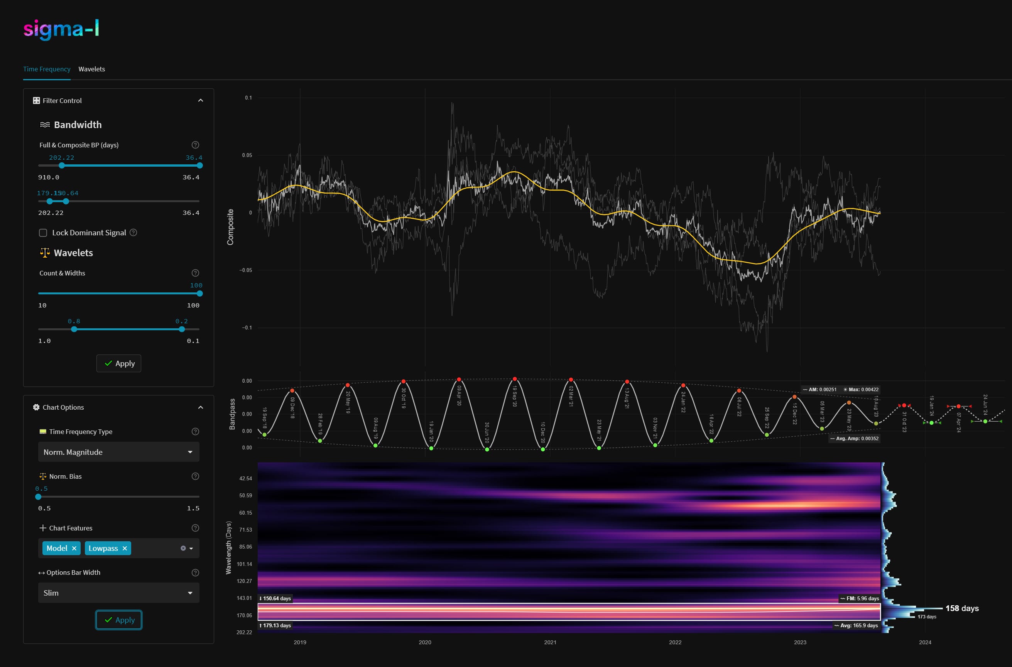Click help icon next to Full & Composite BP
Screen dimensions: 1012x667
pyautogui.click(x=195, y=145)
